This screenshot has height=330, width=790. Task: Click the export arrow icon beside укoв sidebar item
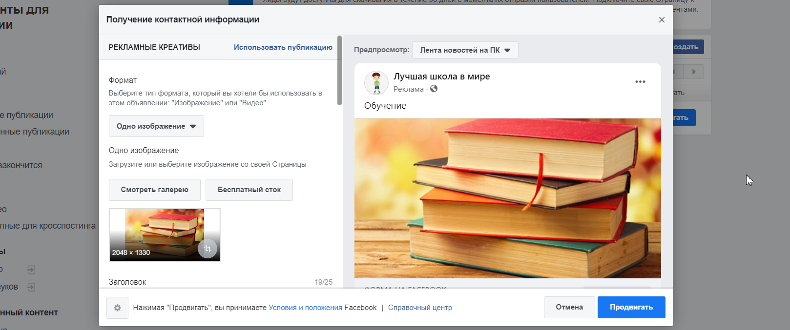[x=31, y=287]
